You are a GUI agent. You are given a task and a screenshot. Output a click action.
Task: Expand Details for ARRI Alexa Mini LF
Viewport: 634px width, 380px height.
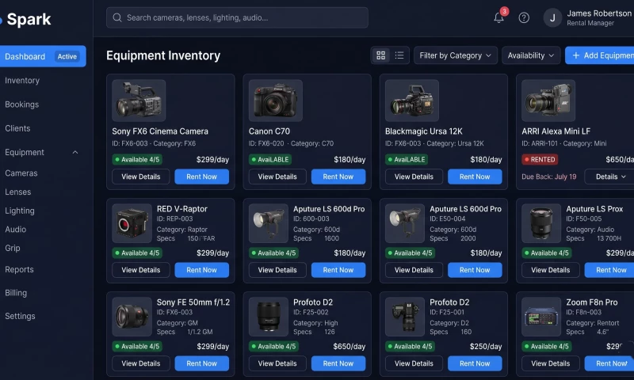click(610, 177)
